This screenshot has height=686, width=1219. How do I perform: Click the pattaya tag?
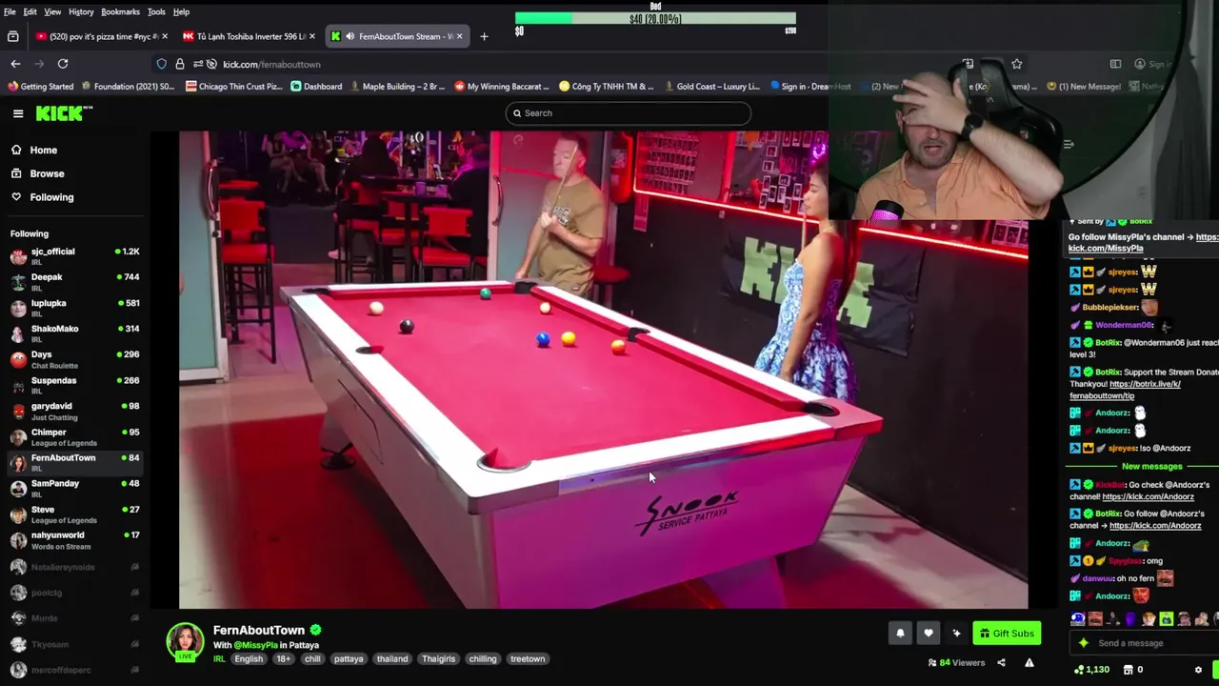pos(349,659)
